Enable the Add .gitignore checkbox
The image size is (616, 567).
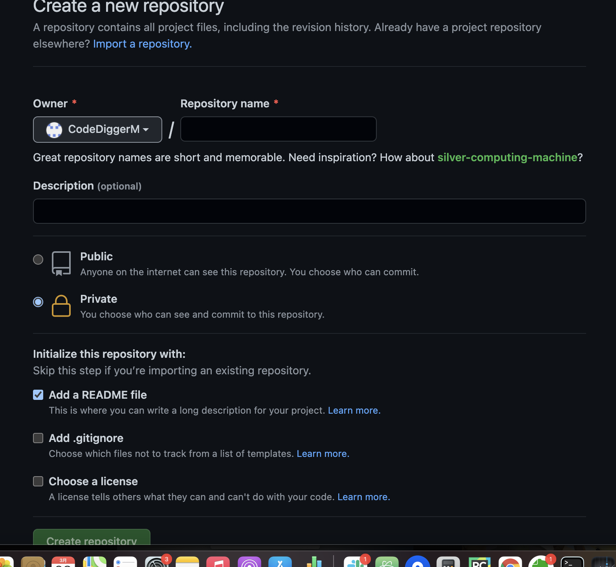point(38,438)
